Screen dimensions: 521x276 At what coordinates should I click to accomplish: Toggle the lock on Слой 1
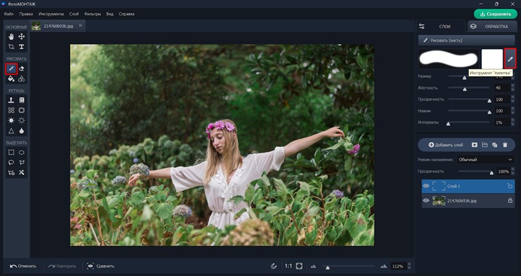coord(509,186)
